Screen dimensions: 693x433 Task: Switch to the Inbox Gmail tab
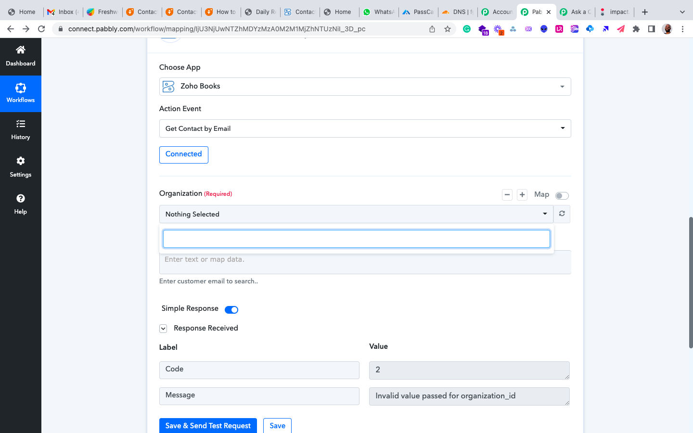pyautogui.click(x=63, y=12)
